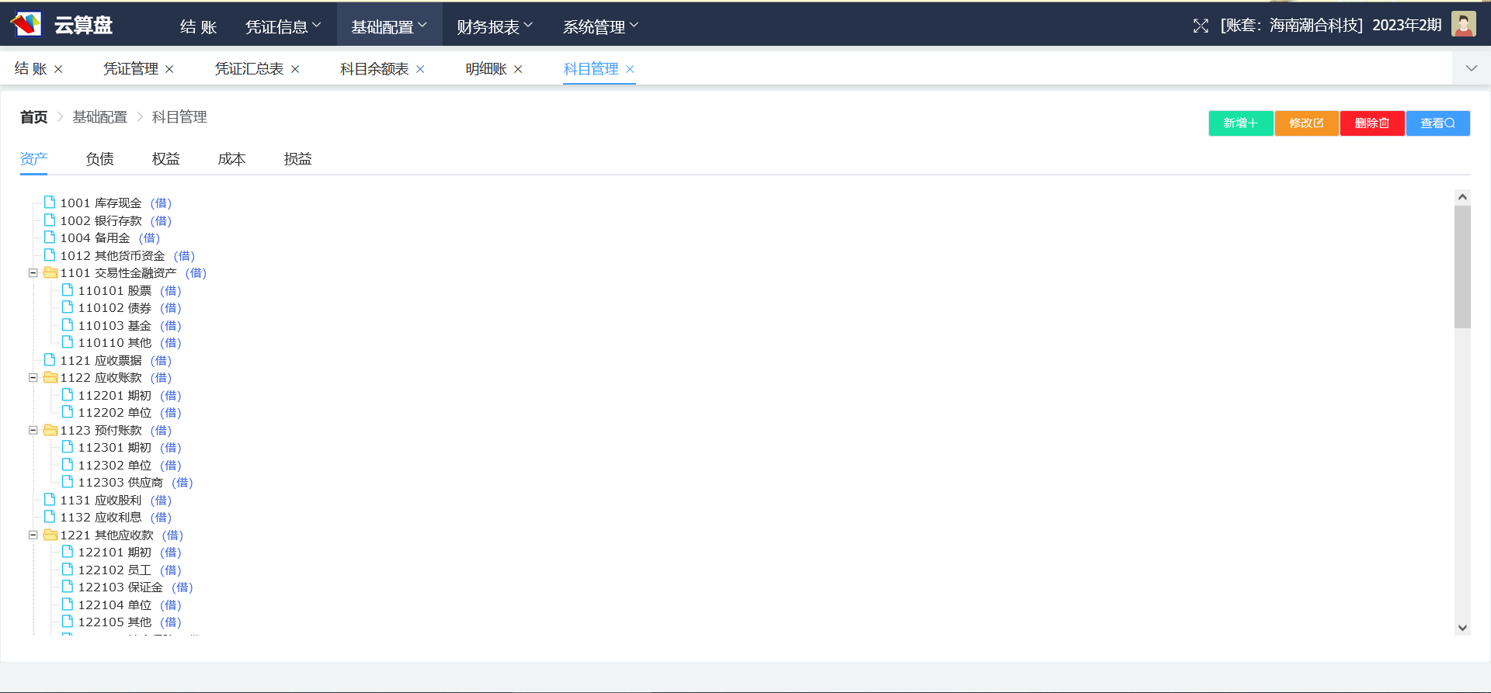Viewport: 1491px width, 693px height.
Task: Open the 系统管理 dropdown menu
Action: pyautogui.click(x=601, y=26)
